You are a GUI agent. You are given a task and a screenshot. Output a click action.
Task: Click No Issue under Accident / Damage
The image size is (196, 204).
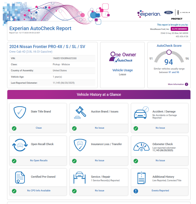160,128
